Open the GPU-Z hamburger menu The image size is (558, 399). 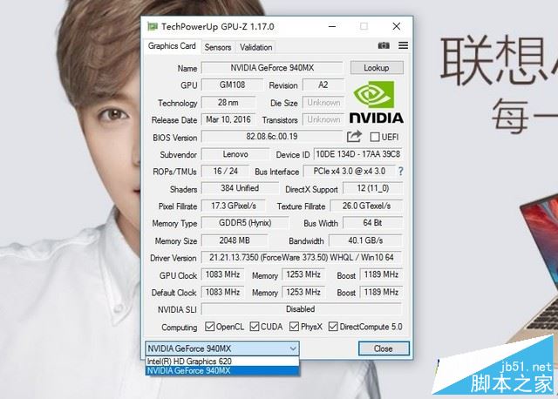(403, 45)
